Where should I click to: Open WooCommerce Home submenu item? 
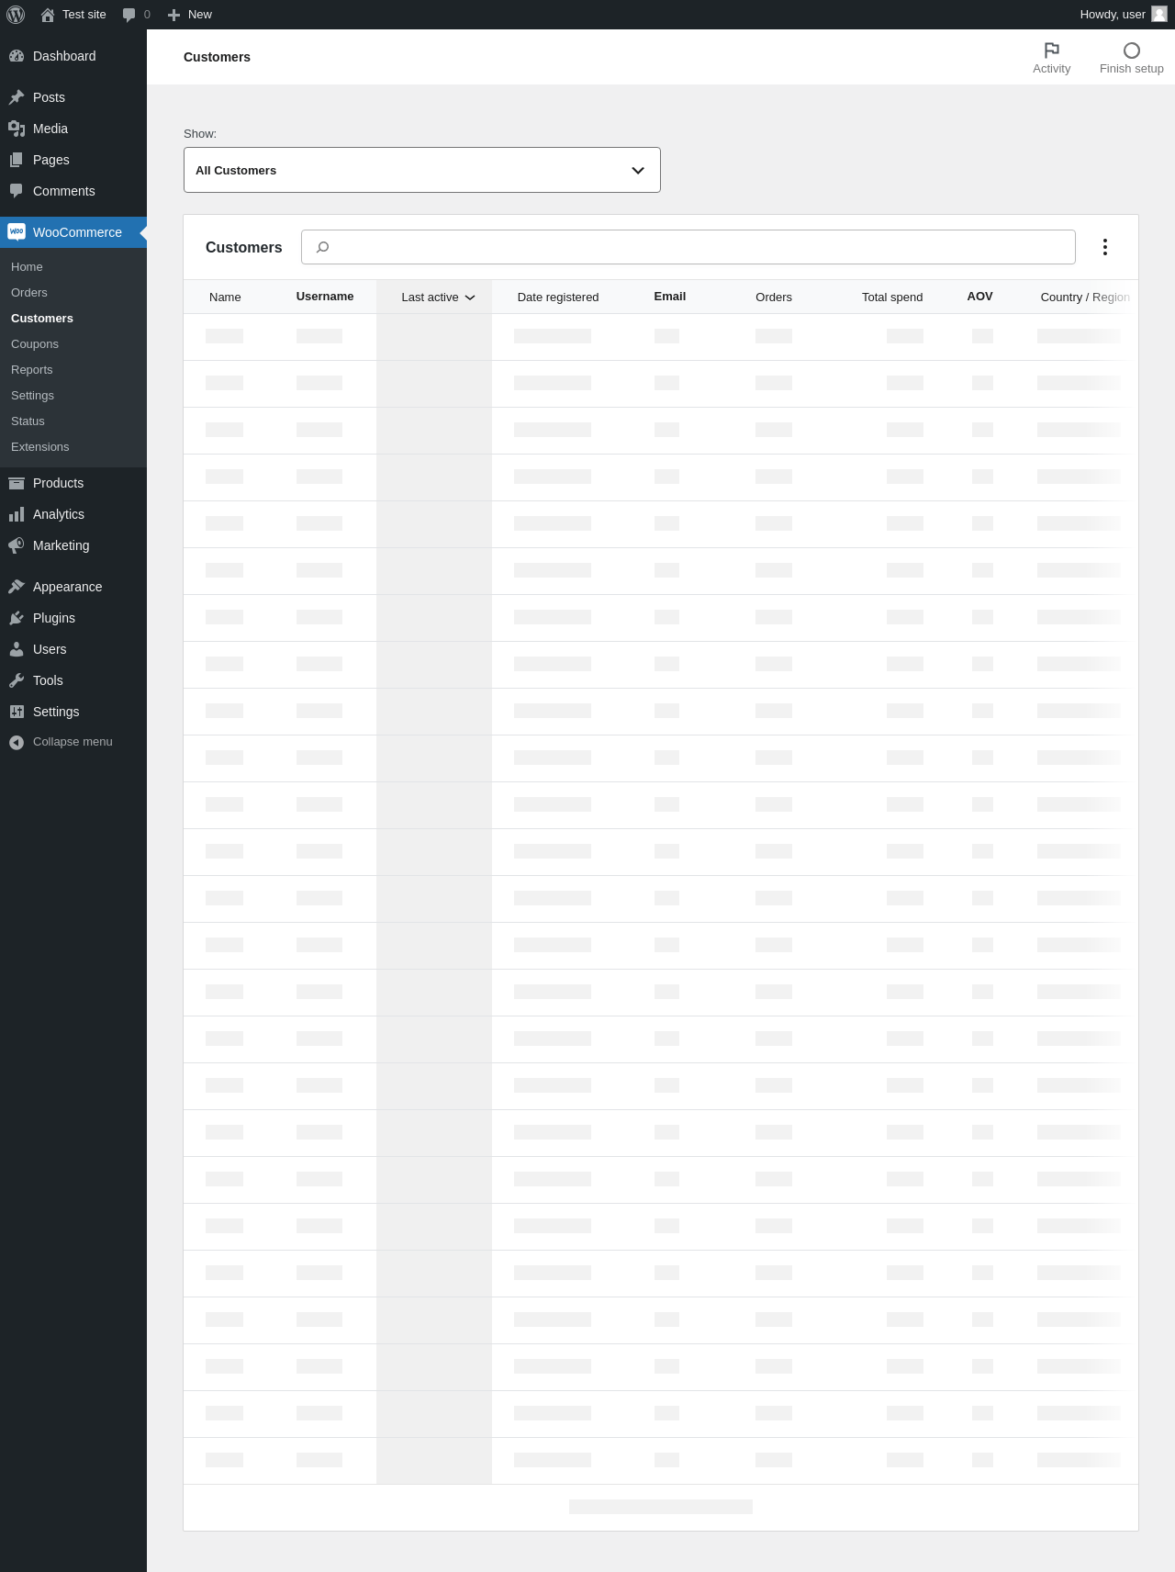(x=27, y=266)
